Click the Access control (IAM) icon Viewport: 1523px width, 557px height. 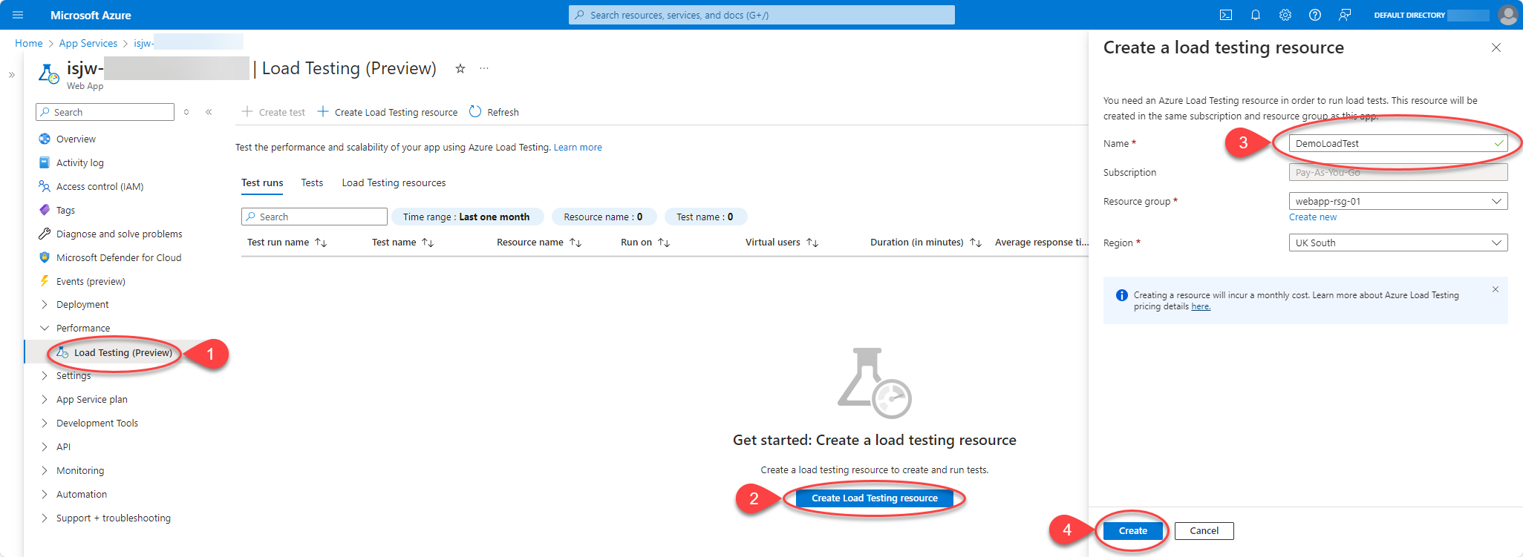(x=45, y=186)
